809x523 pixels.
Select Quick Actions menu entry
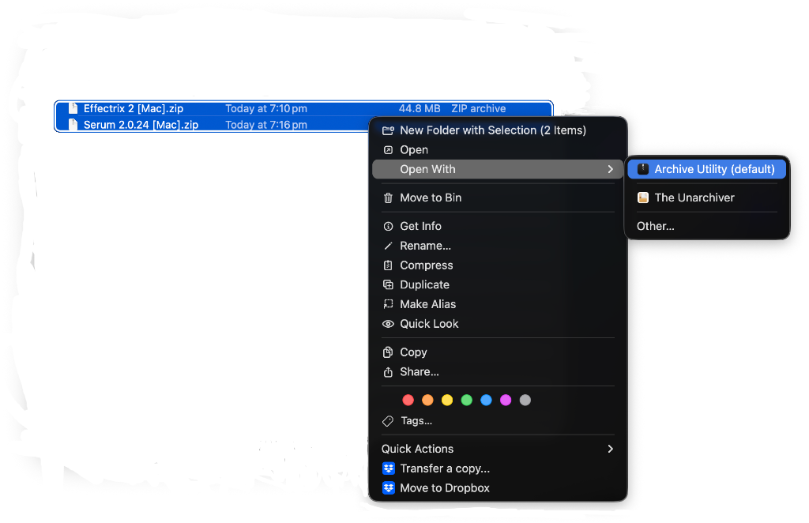498,449
